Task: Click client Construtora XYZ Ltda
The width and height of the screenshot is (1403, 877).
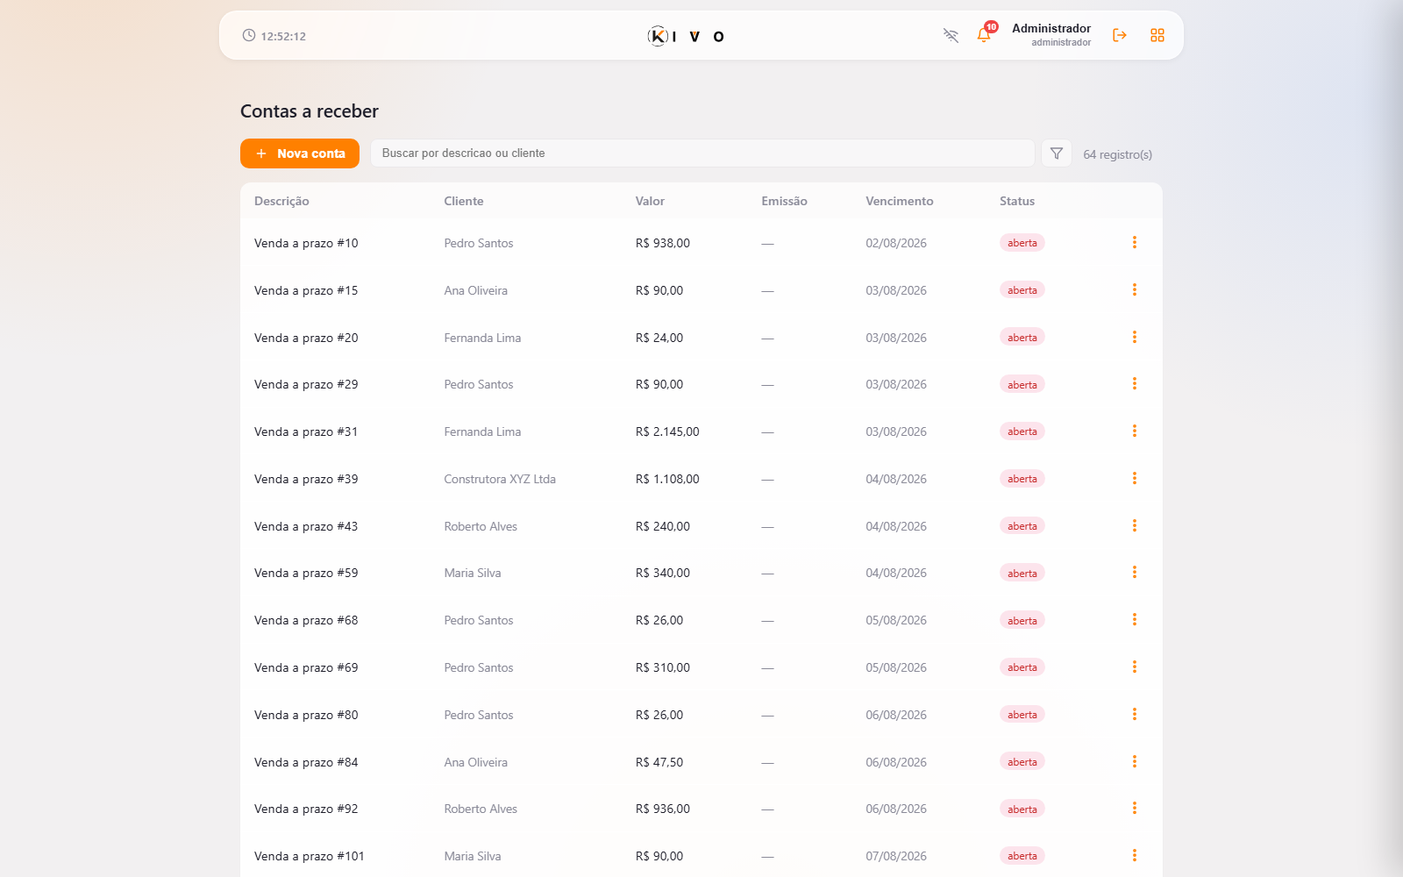Action: pyautogui.click(x=500, y=479)
